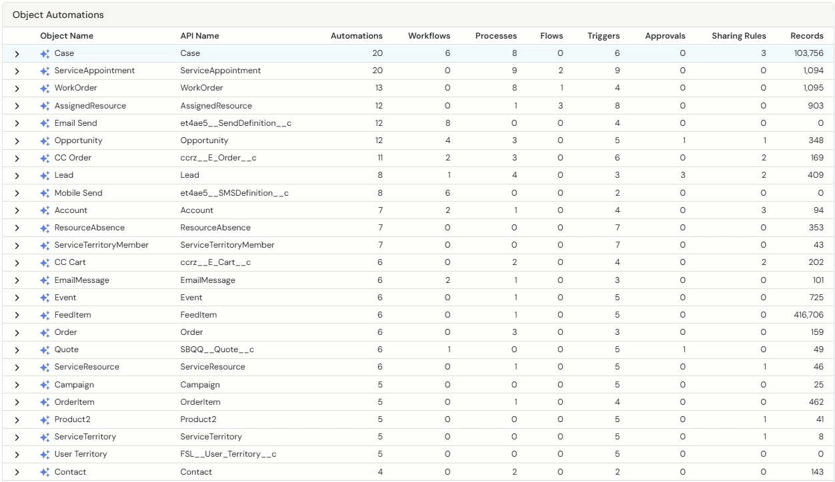
Task: Click the 416,706 records value for FeedItem
Action: (808, 315)
